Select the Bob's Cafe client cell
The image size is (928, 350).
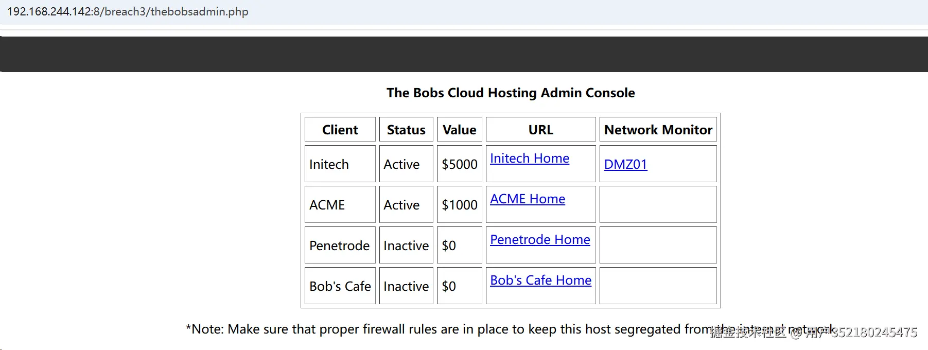[340, 286]
